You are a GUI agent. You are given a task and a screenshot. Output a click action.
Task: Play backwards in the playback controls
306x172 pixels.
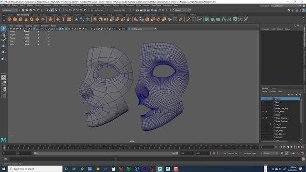point(288,147)
